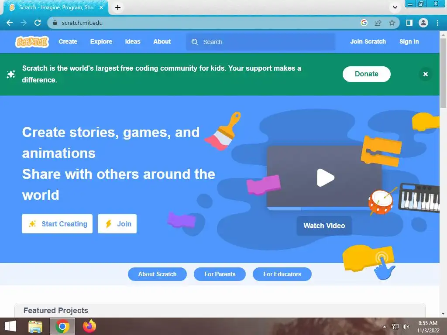This screenshot has width=447, height=335.
Task: Open the For Parents pill button
Action: pos(220,274)
